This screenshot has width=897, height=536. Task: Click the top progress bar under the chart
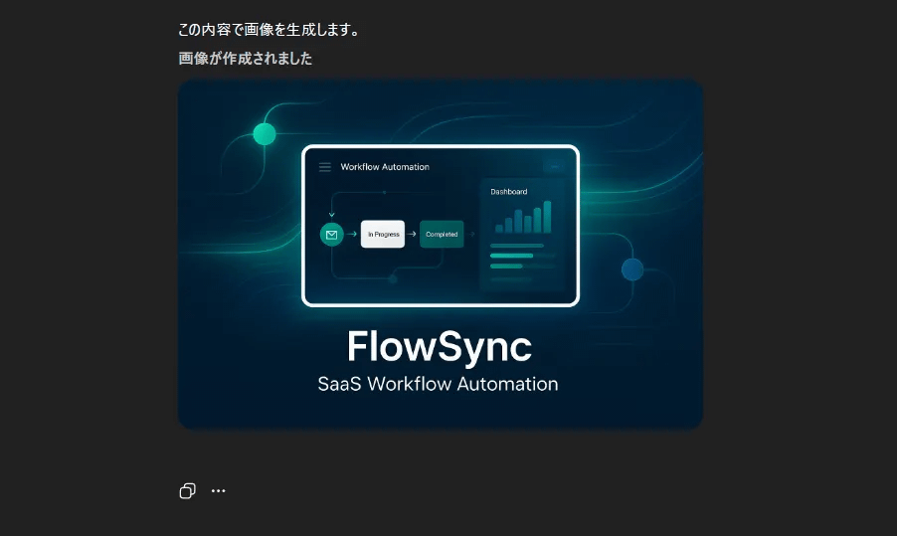(517, 246)
